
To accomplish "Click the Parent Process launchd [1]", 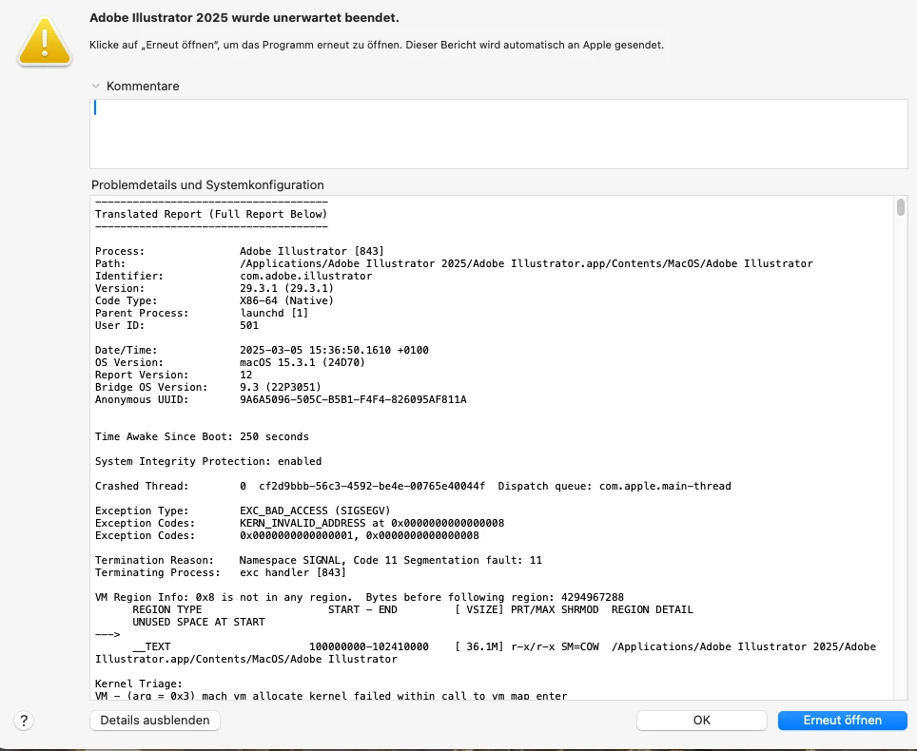I will [x=274, y=313].
